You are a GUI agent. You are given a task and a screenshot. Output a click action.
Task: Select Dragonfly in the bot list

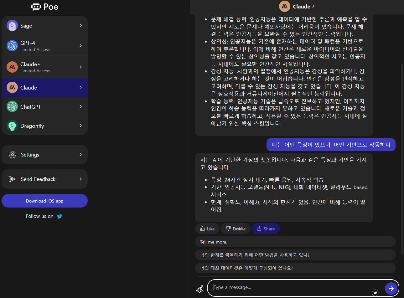point(44,126)
